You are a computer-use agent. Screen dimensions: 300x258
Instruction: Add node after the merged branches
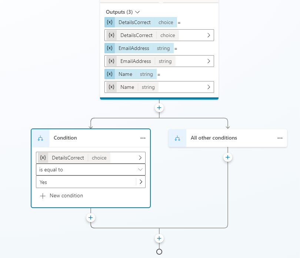[159, 238]
